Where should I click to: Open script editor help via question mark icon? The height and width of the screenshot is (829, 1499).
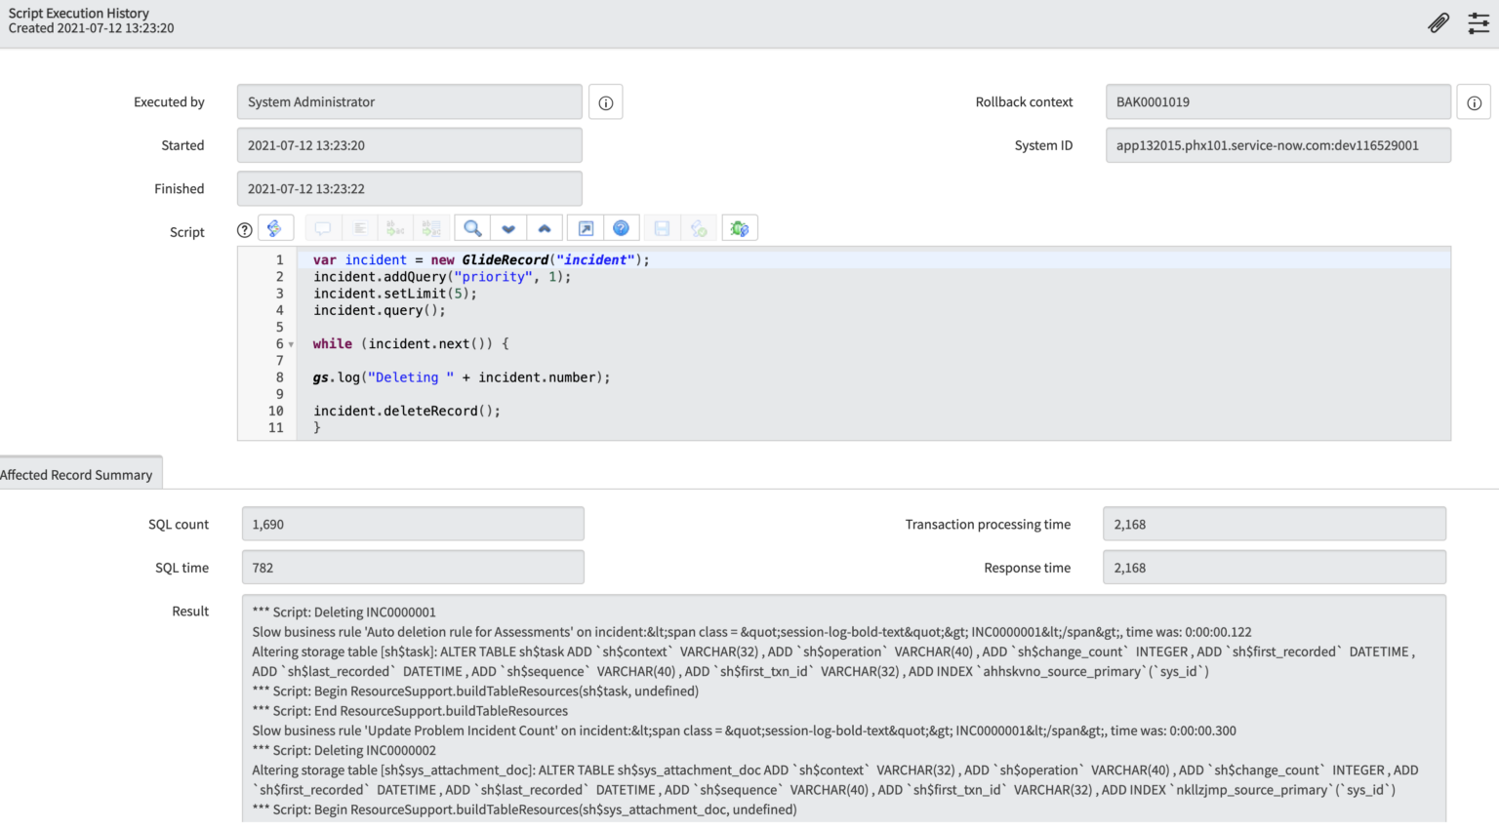(x=622, y=227)
